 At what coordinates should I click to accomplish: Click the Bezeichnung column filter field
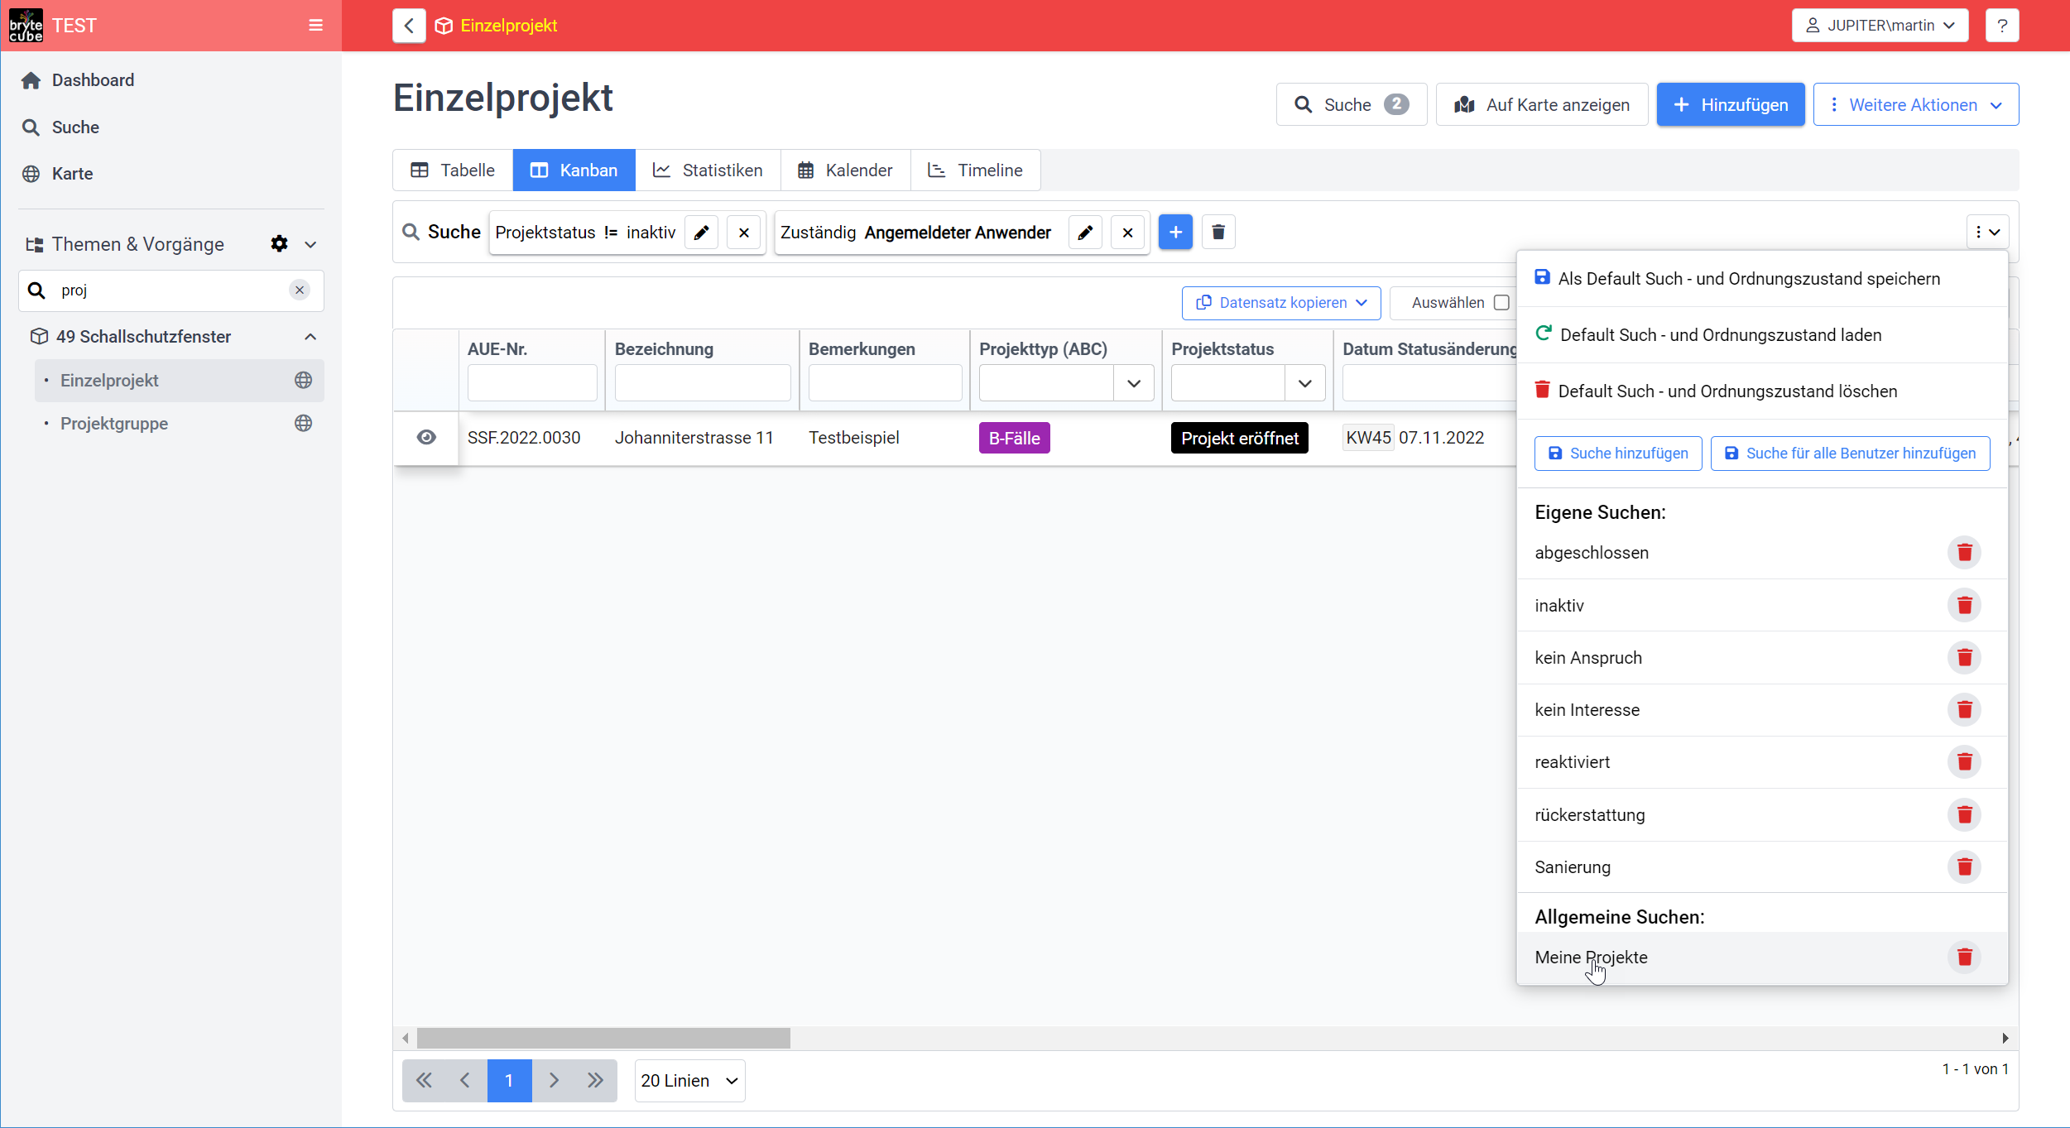click(x=703, y=383)
